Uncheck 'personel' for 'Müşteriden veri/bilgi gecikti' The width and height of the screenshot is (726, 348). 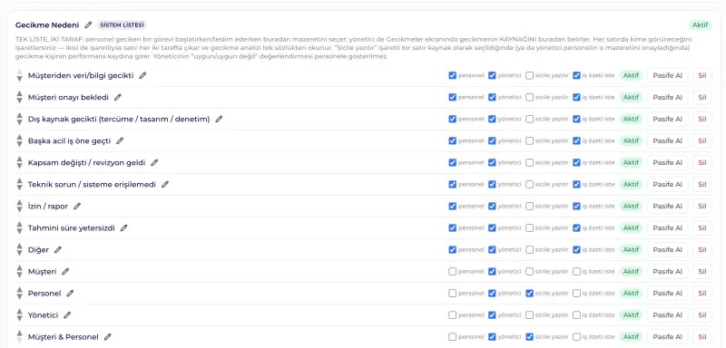452,75
